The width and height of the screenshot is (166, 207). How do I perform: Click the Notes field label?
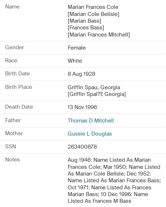coord(12,160)
